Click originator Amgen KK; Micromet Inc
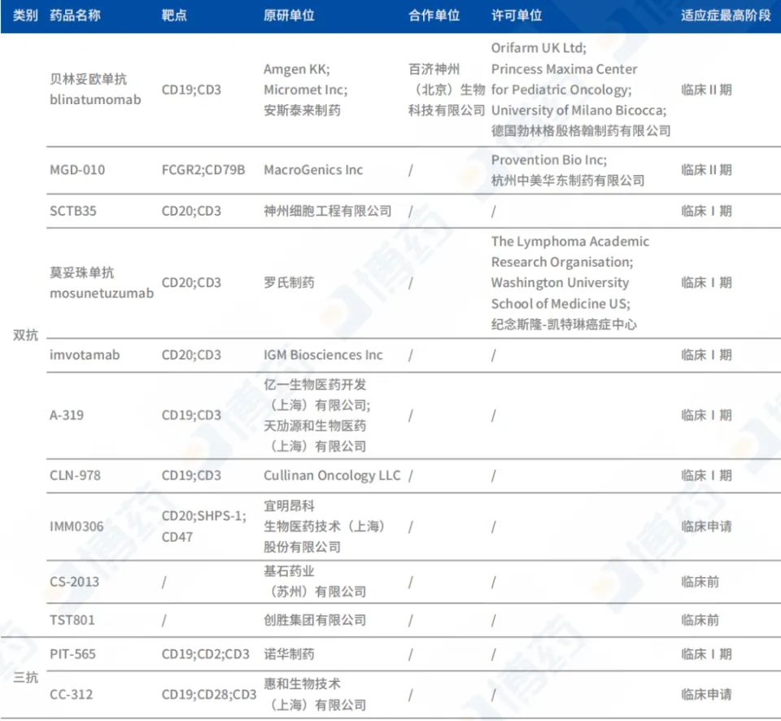The height and width of the screenshot is (721, 781). [306, 79]
